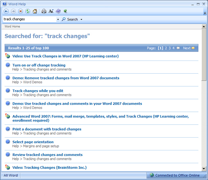Click the 'Searched for: "track changes"' heading
The image size is (208, 180).
(47, 36)
